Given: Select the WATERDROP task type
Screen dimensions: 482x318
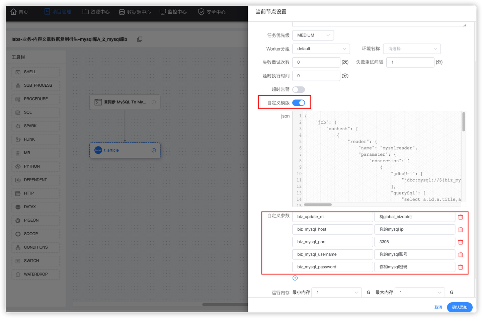Looking at the screenshot, I should tap(35, 274).
